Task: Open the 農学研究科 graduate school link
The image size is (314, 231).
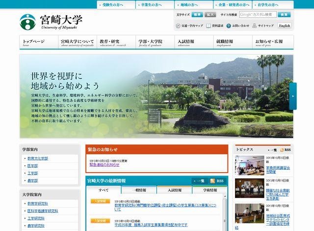Action: [x=36, y=226]
